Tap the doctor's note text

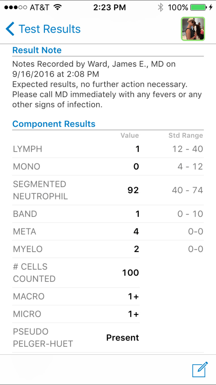(107, 85)
